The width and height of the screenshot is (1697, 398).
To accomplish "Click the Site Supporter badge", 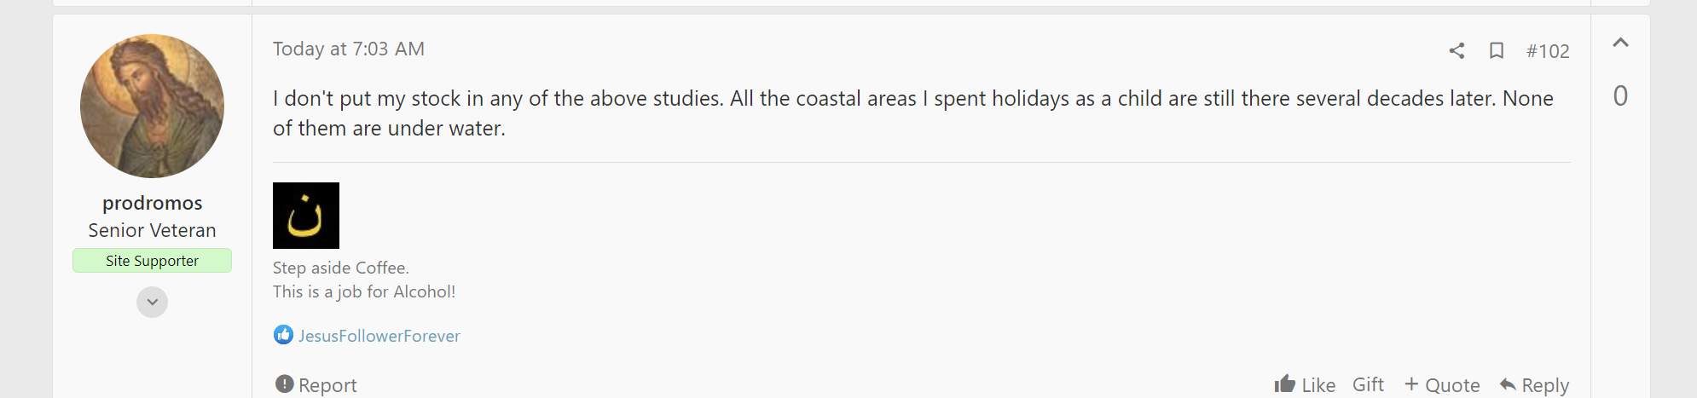I will [152, 261].
